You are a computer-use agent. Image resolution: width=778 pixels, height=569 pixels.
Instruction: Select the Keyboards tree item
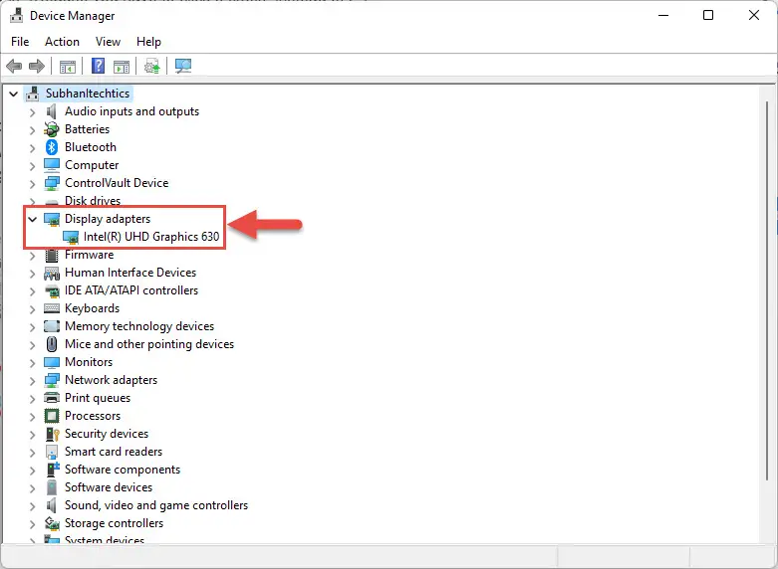(93, 308)
